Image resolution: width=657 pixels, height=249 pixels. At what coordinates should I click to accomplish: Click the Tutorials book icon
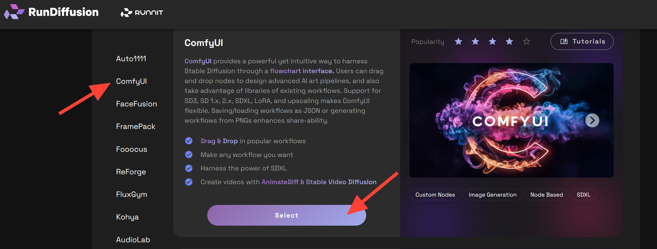click(x=564, y=41)
